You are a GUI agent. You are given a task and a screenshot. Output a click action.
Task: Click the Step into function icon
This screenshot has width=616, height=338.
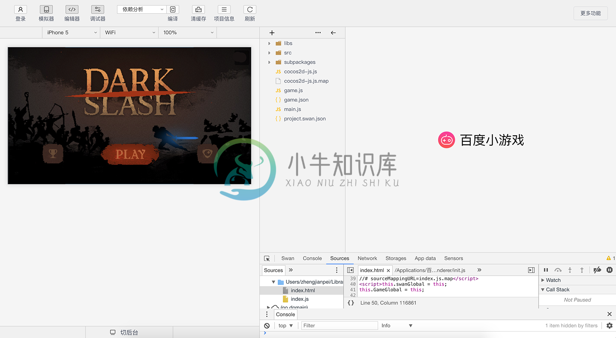click(x=570, y=270)
